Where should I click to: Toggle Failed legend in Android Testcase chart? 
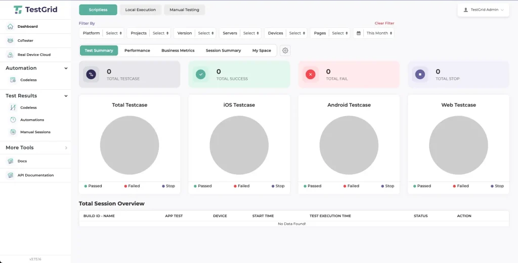coord(351,186)
